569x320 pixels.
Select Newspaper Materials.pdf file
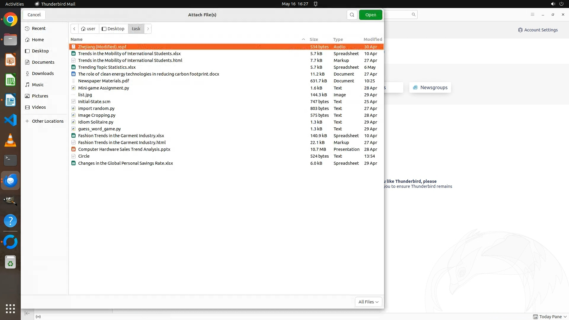pyautogui.click(x=103, y=81)
